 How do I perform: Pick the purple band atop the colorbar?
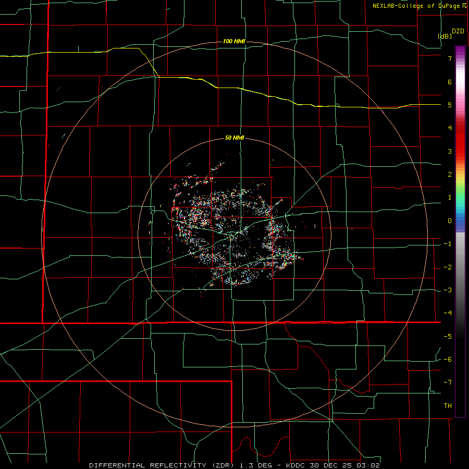[x=460, y=52]
